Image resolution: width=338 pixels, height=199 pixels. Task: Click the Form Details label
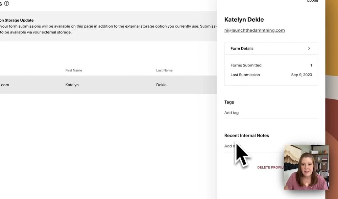coord(242,49)
